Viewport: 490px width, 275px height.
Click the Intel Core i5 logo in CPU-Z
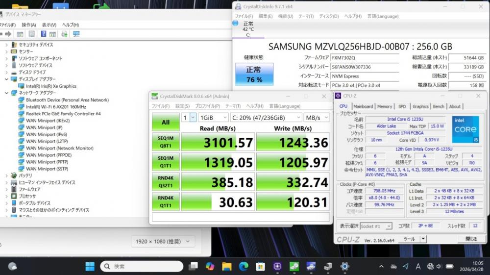pos(465,129)
